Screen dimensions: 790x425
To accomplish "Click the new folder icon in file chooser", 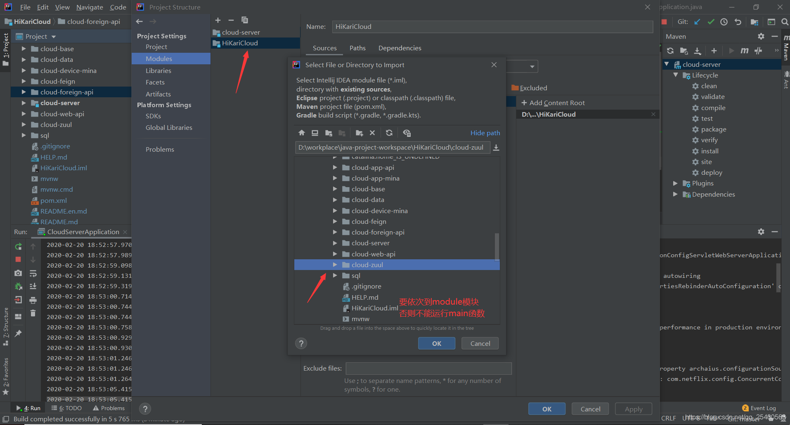I will [359, 133].
